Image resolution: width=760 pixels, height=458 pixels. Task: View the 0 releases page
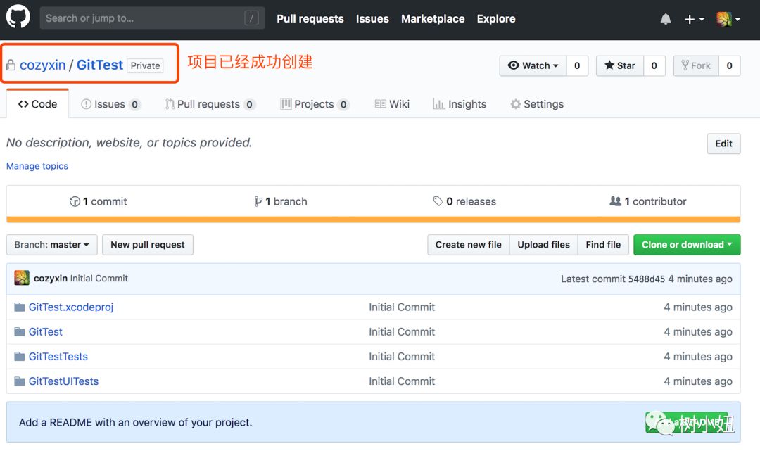464,201
